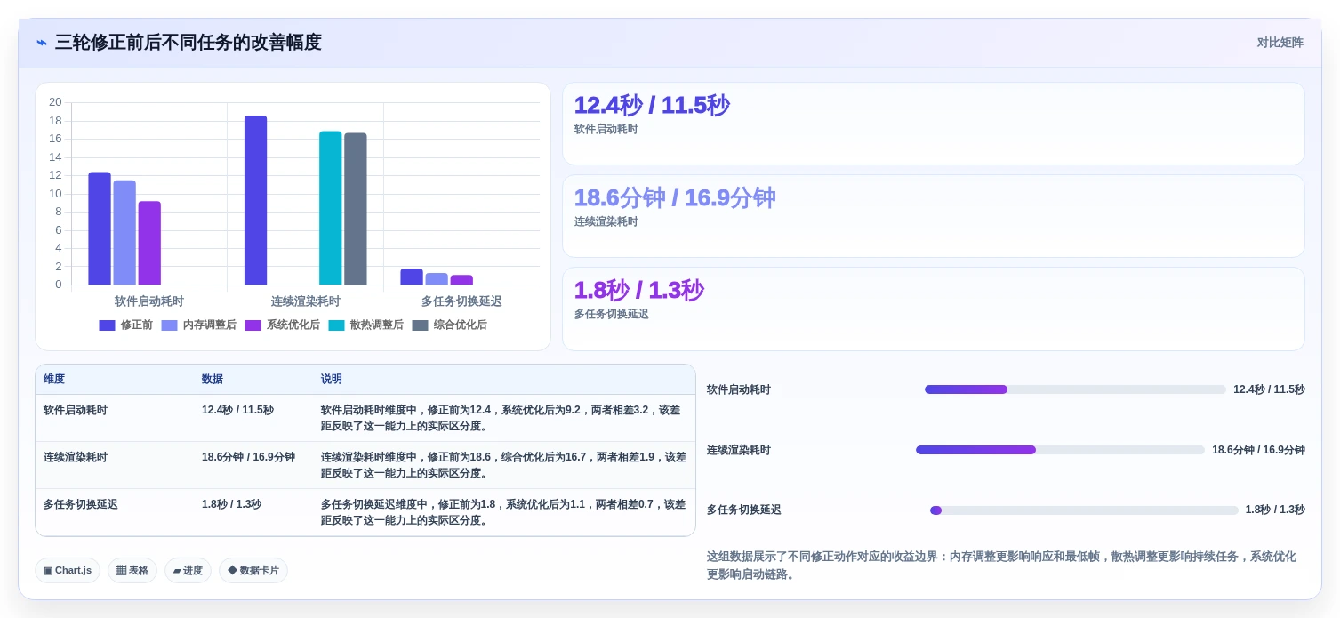Viewport: 1340px width, 618px height.
Task: Click the 综合优化后 legend color box
Action: coord(420,325)
